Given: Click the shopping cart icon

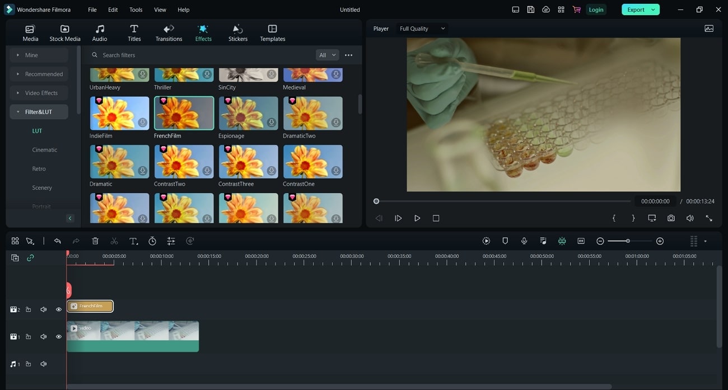Looking at the screenshot, I should click(576, 10).
